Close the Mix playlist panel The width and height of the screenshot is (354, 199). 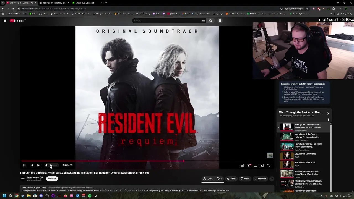pos(328,114)
